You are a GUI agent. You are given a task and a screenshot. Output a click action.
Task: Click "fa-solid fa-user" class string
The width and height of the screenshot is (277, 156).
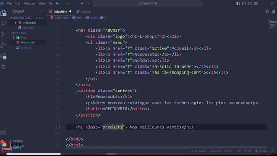coord(172,66)
